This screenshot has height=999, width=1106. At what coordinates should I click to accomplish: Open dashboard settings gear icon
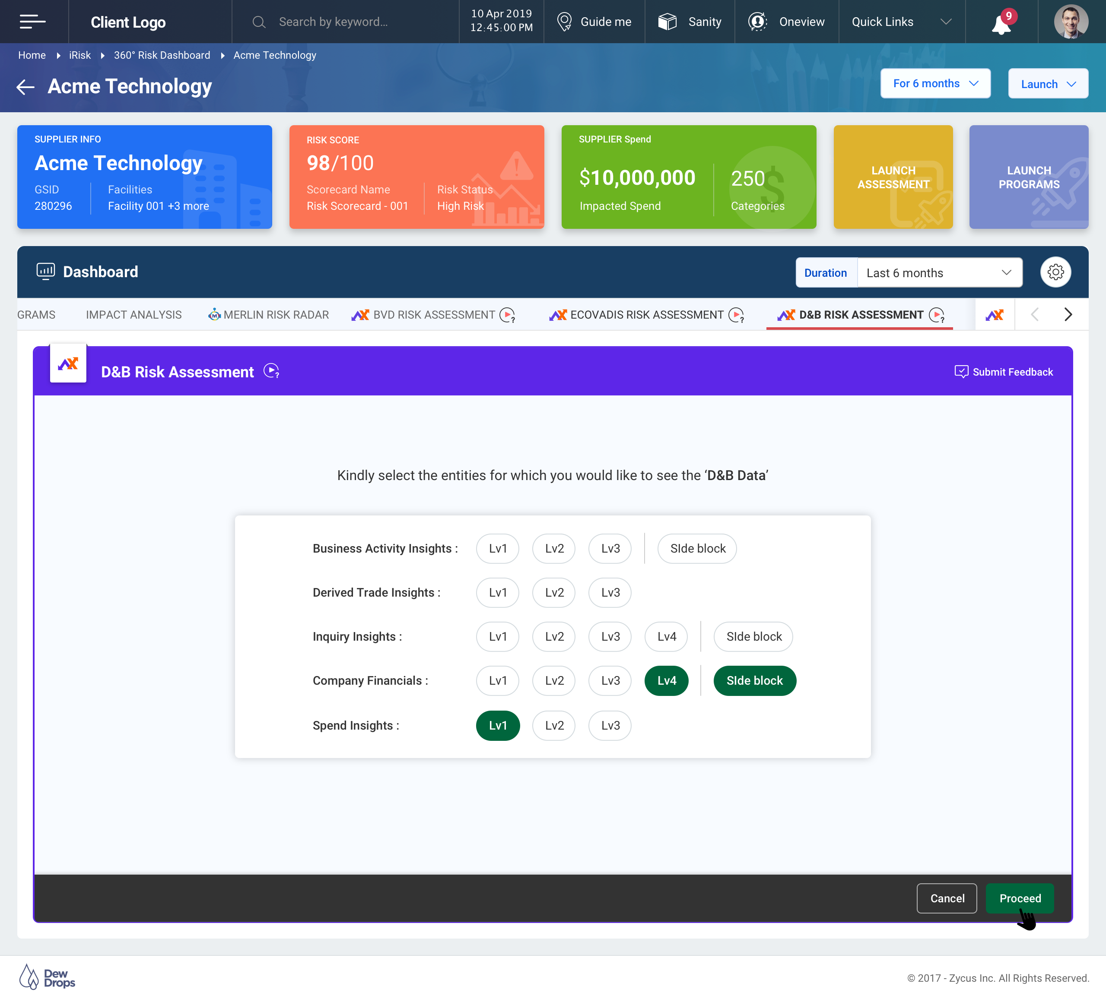(1055, 272)
